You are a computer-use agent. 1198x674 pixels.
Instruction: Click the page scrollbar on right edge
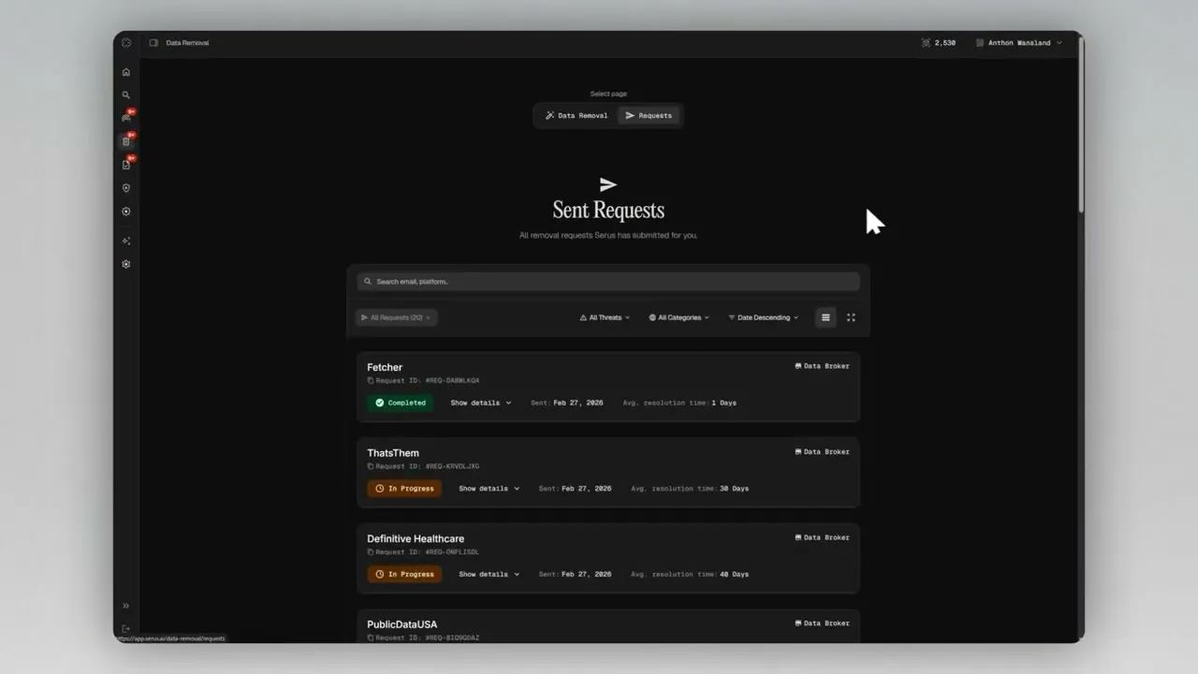1081,126
